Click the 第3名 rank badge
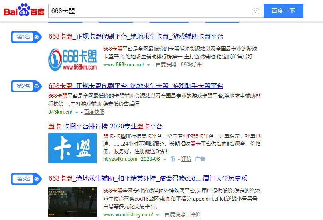Viewport: 323px width, 220px height. (x=27, y=179)
